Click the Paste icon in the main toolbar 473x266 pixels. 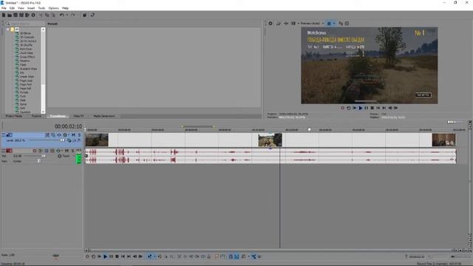point(53,15)
